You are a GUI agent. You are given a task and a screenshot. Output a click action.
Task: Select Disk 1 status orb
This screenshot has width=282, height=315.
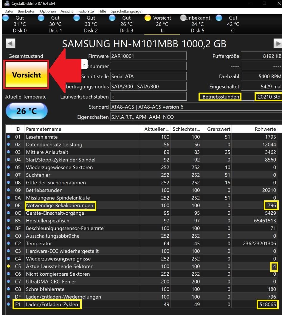click(x=41, y=18)
